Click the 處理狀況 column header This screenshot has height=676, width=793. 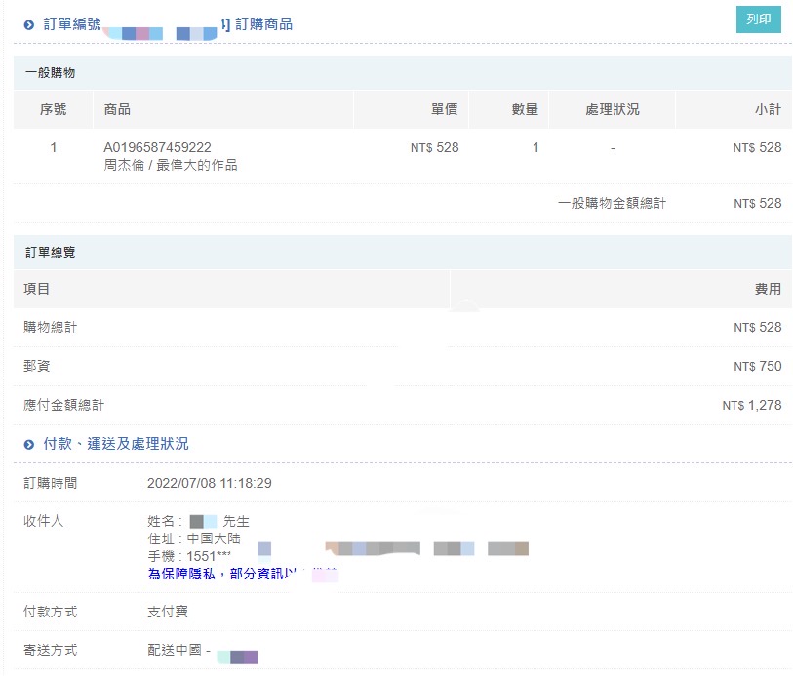(612, 109)
